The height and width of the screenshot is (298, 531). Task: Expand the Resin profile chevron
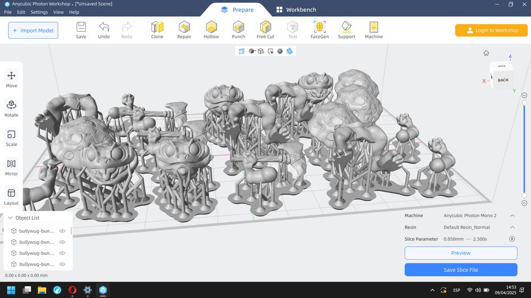coord(512,227)
